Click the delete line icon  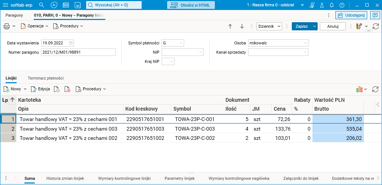pyautogui.click(x=67, y=89)
